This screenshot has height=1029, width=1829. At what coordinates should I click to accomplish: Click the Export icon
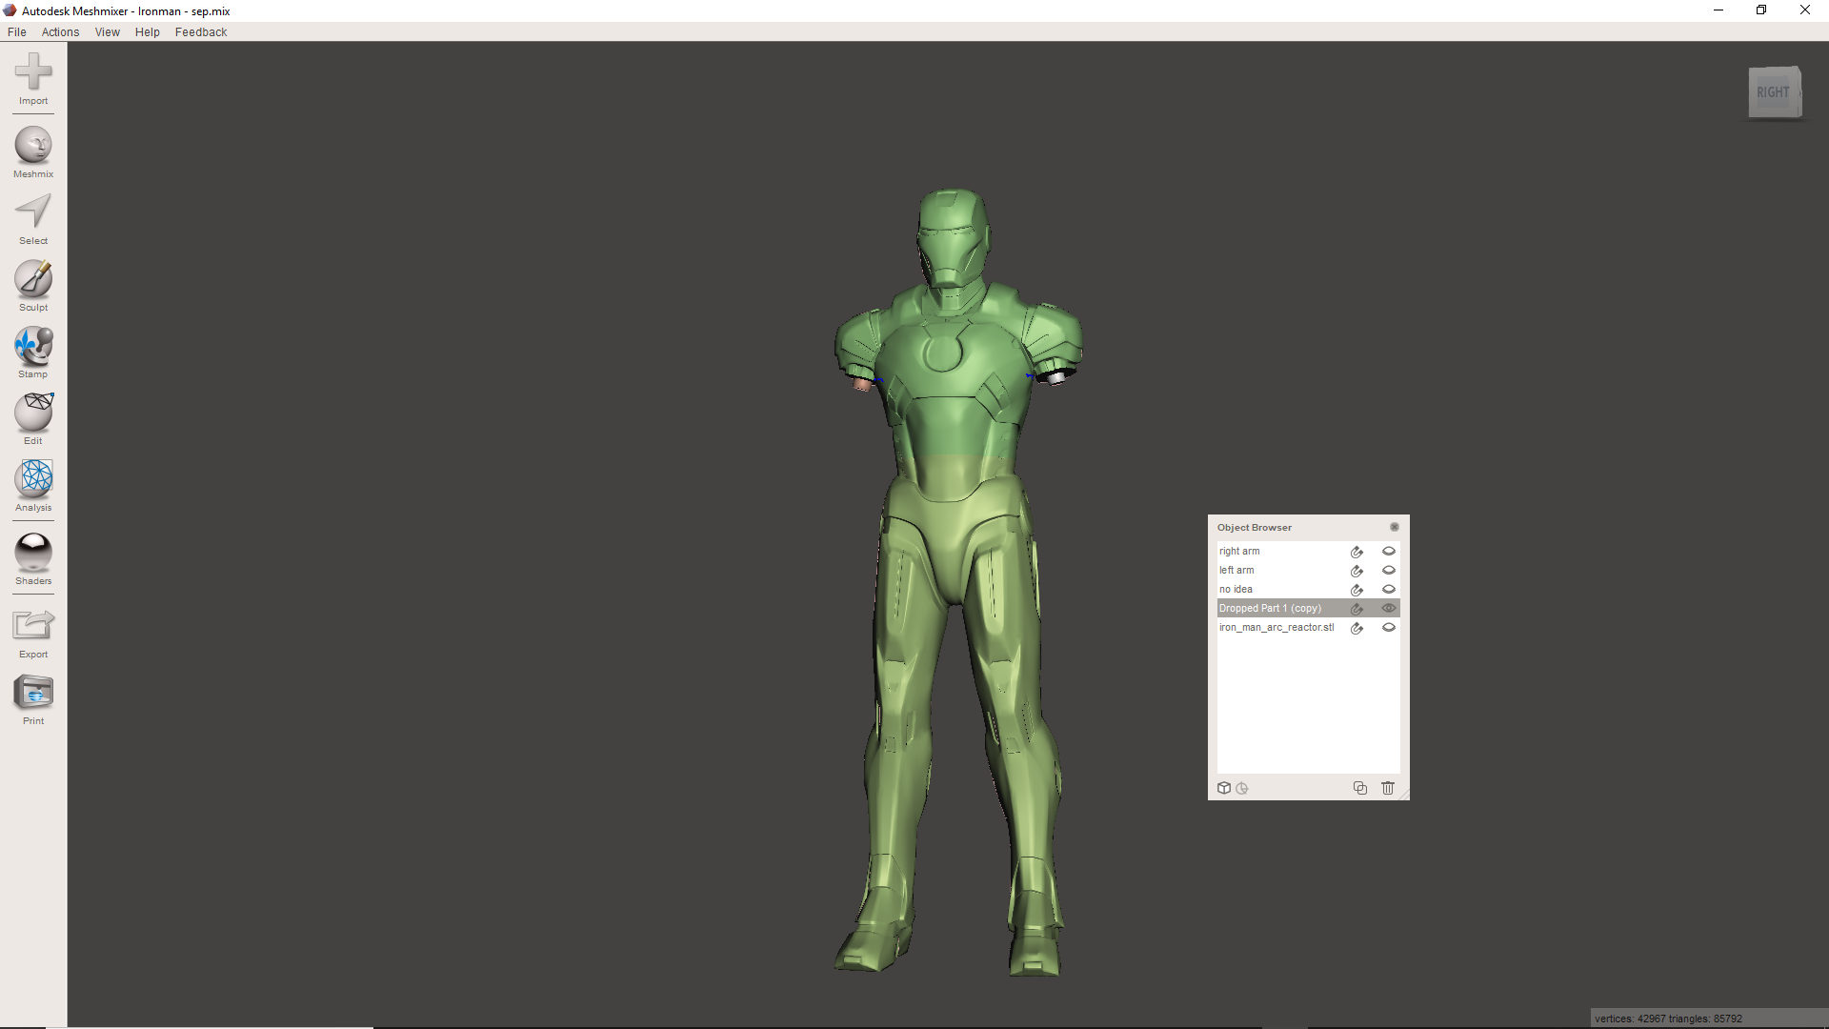[x=33, y=626]
